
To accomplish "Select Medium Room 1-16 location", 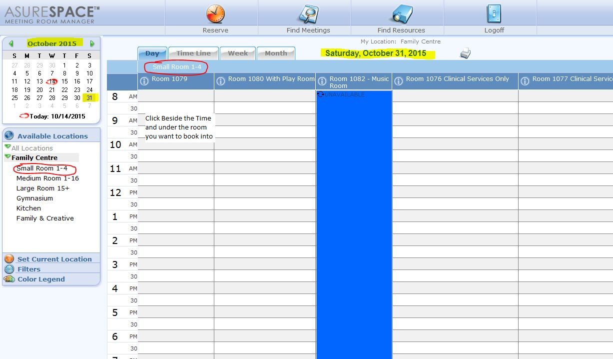I will tap(47, 178).
